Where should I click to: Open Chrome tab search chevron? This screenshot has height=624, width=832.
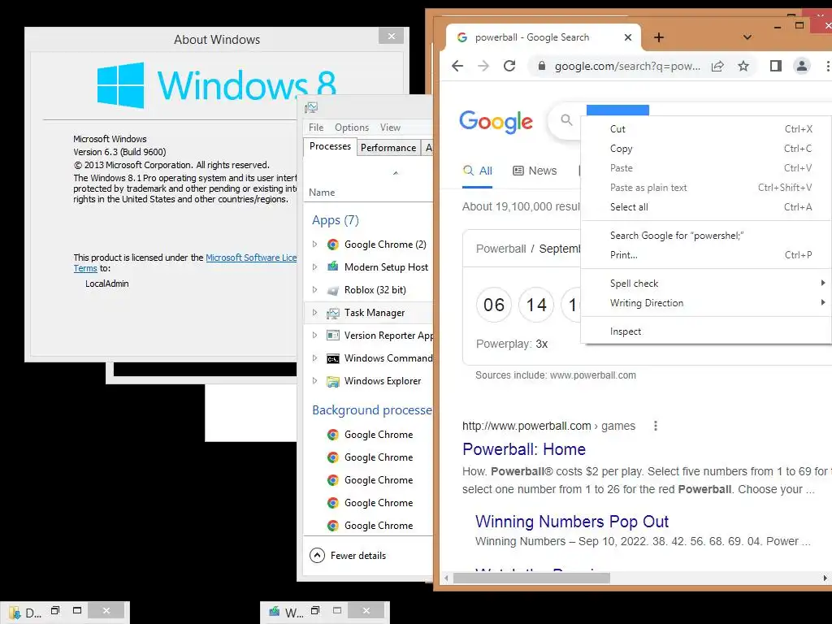point(747,37)
